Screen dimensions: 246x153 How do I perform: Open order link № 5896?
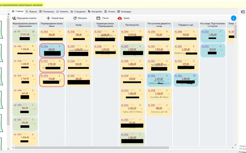[x=125, y=32]
